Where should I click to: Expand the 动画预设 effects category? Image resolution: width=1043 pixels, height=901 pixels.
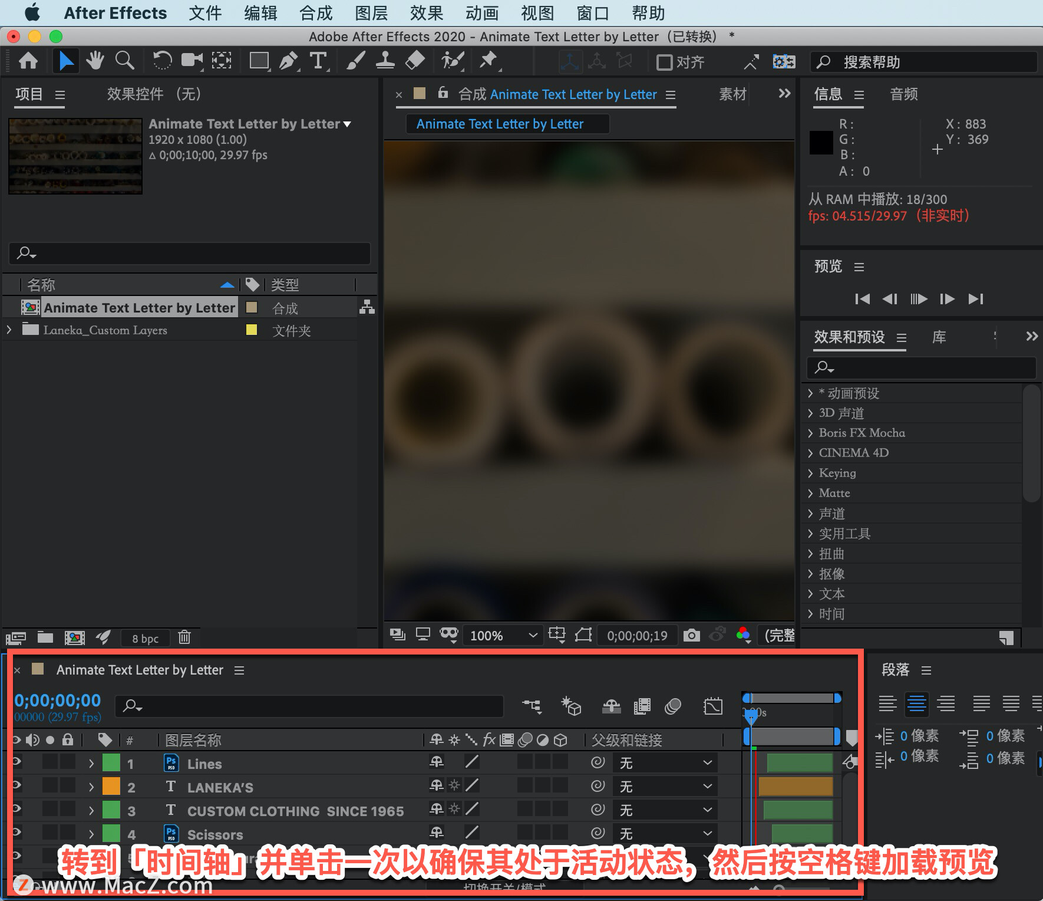click(811, 393)
